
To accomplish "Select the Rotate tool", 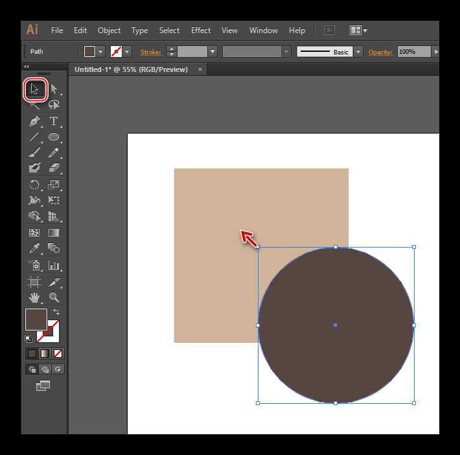I will [x=34, y=185].
